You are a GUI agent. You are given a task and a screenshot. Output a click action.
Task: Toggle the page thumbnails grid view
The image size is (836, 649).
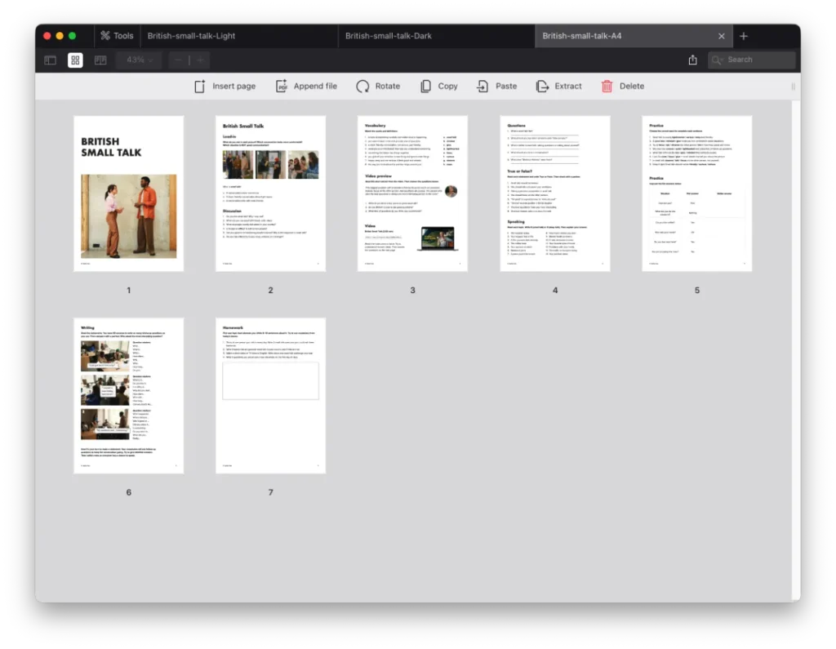(75, 60)
